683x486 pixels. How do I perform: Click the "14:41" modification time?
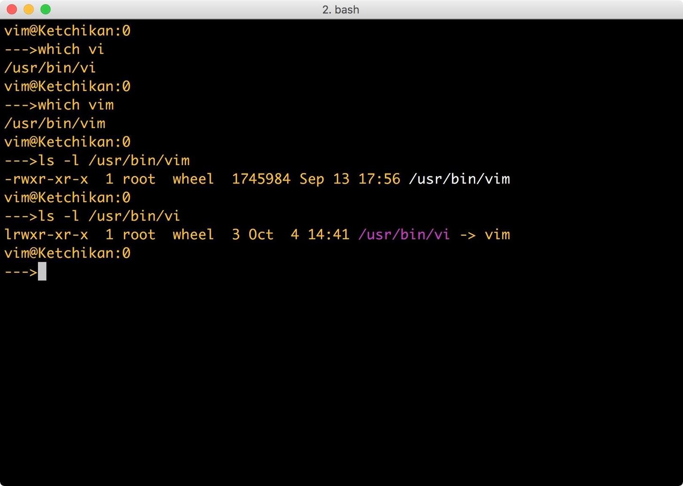[x=328, y=234]
